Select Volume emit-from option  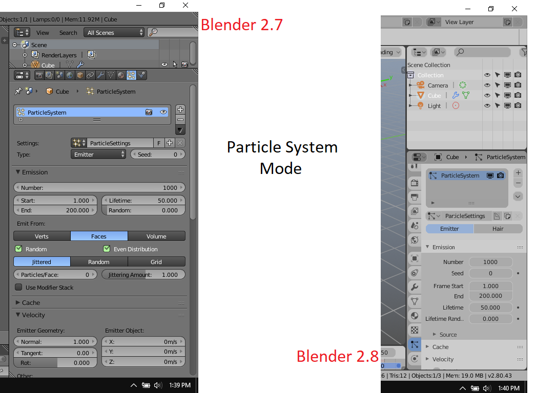tap(157, 236)
